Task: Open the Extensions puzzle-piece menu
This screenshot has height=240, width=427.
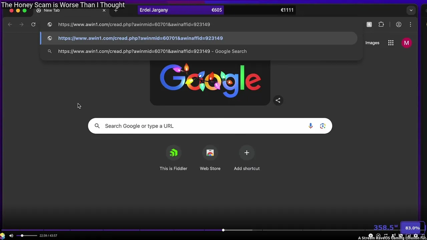Action: coord(381,24)
